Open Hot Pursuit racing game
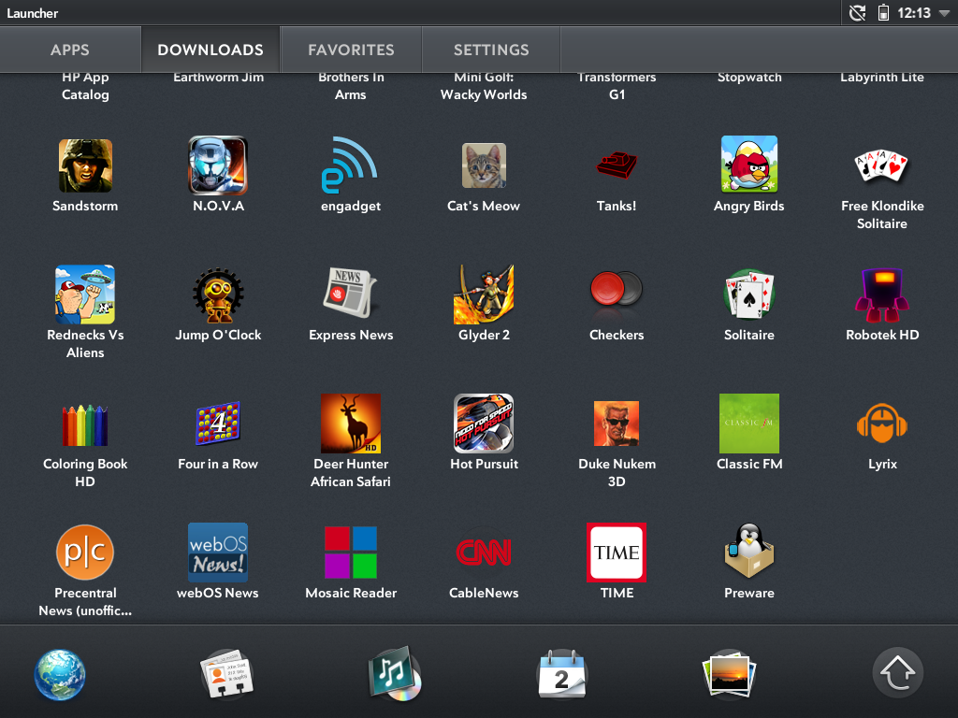Image resolution: width=958 pixels, height=718 pixels. click(x=484, y=424)
